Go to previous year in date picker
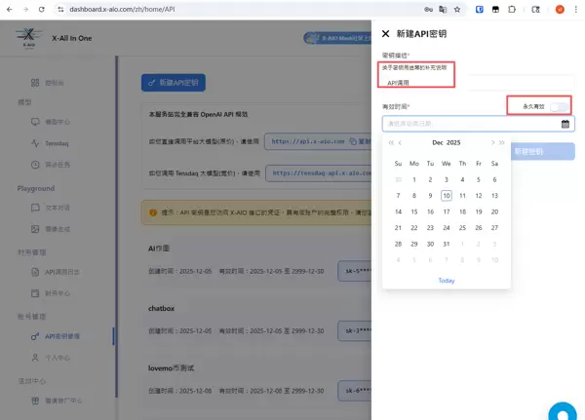This screenshot has height=420, width=585. pos(391,142)
